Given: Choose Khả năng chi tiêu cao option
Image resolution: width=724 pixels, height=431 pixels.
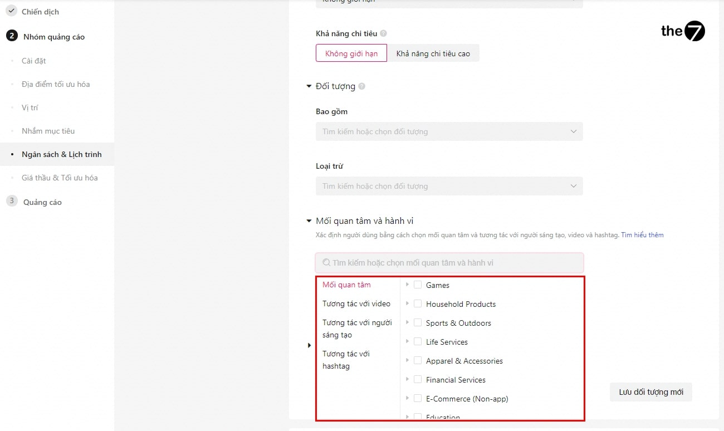Looking at the screenshot, I should coord(433,53).
